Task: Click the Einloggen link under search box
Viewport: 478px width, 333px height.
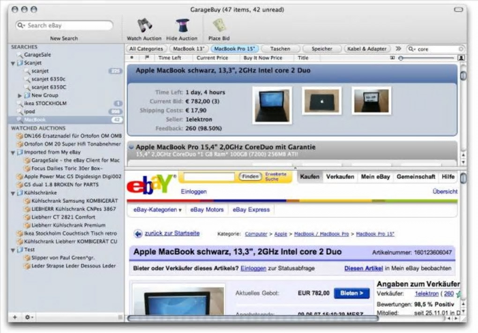Action: coord(194,192)
